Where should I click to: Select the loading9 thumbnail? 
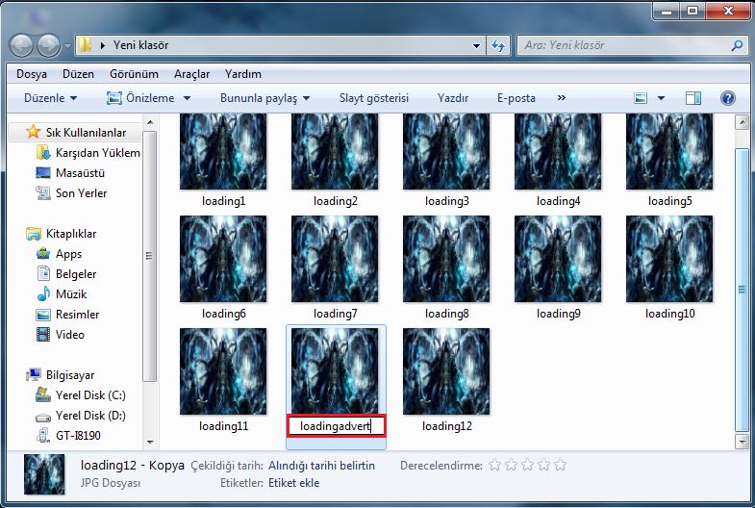pos(558,259)
